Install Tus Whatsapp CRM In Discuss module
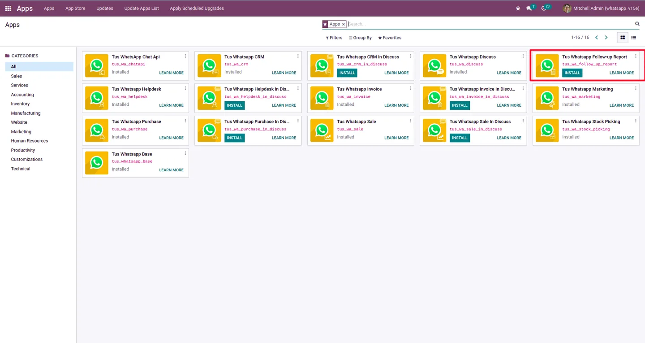Viewport: 645px width, 343px height. (x=347, y=73)
